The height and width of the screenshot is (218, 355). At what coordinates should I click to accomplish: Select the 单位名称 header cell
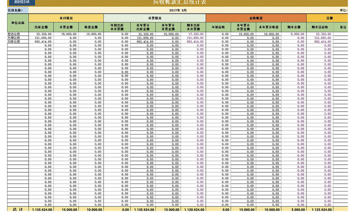(18, 23)
